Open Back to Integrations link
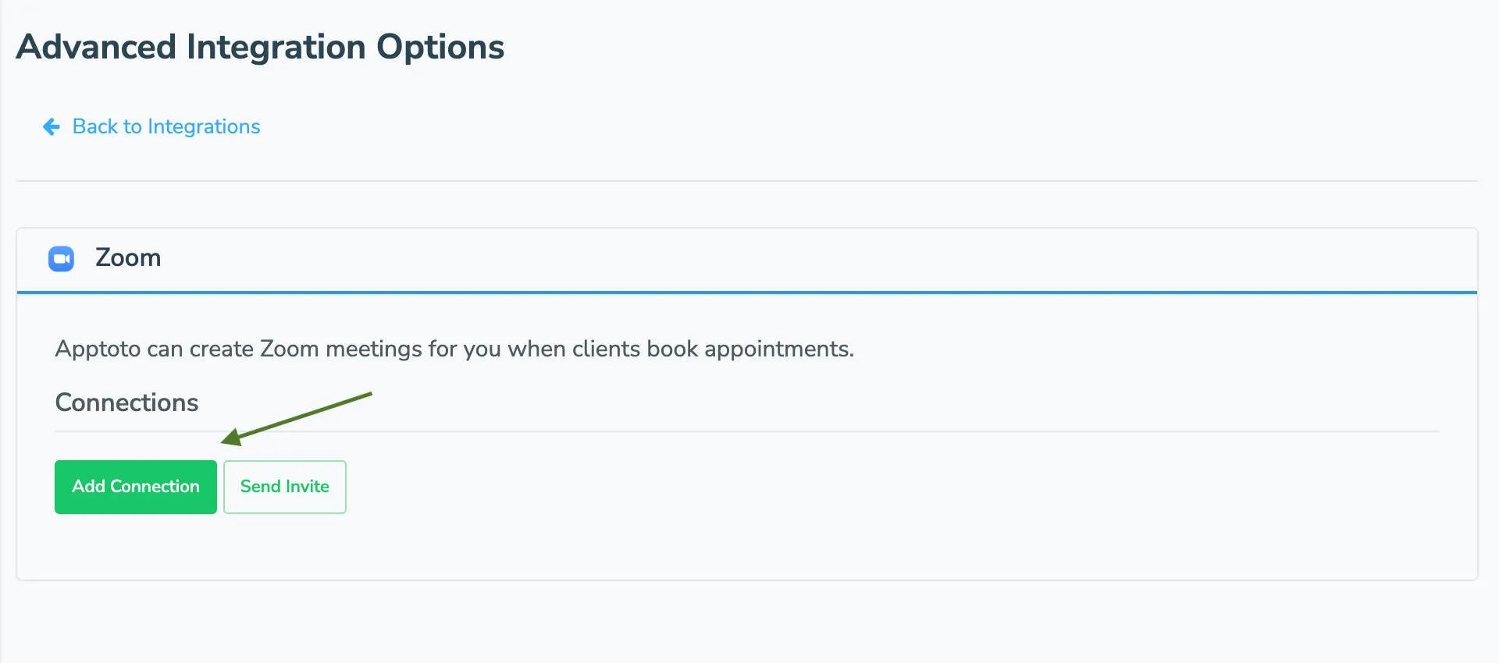The width and height of the screenshot is (1499, 663). click(166, 126)
